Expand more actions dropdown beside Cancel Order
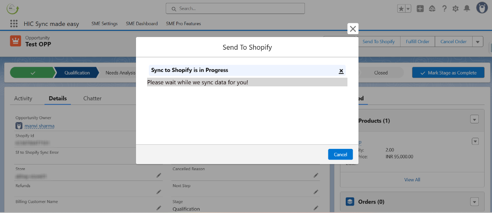The height and width of the screenshot is (213, 492). pos(478,42)
